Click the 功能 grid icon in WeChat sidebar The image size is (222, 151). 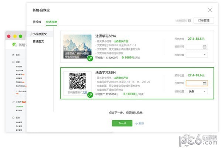click(13, 62)
